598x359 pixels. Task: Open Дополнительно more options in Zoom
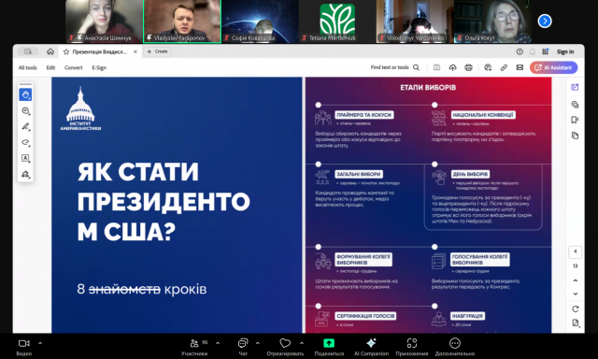[x=455, y=347]
